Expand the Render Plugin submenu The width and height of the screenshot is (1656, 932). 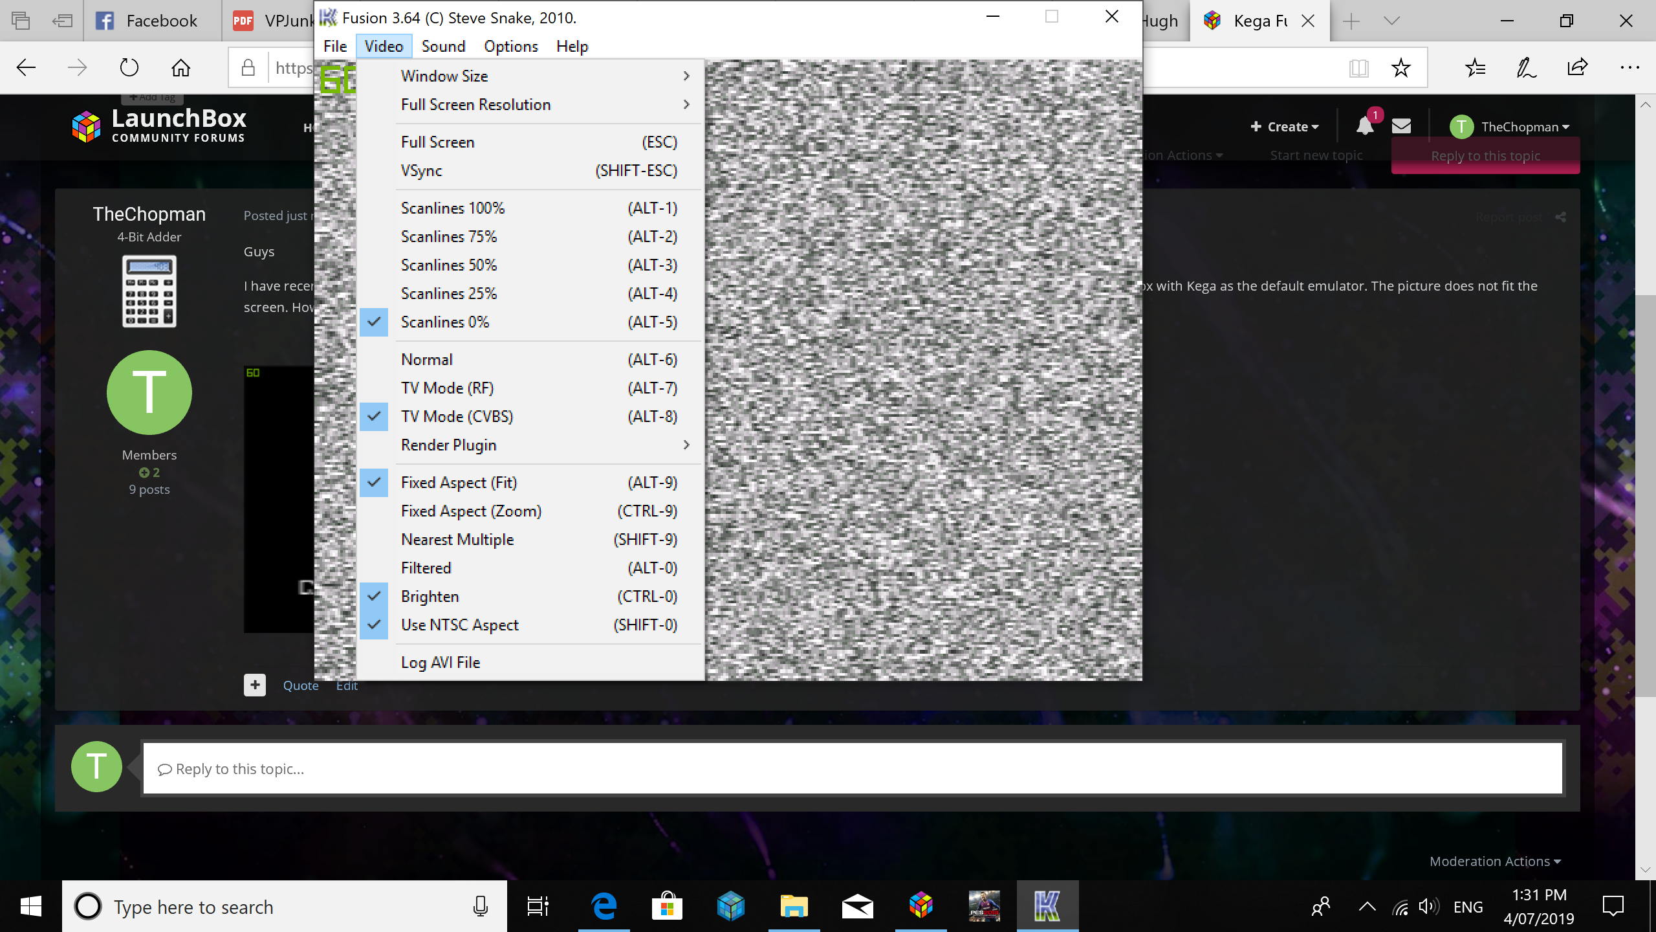(x=530, y=445)
